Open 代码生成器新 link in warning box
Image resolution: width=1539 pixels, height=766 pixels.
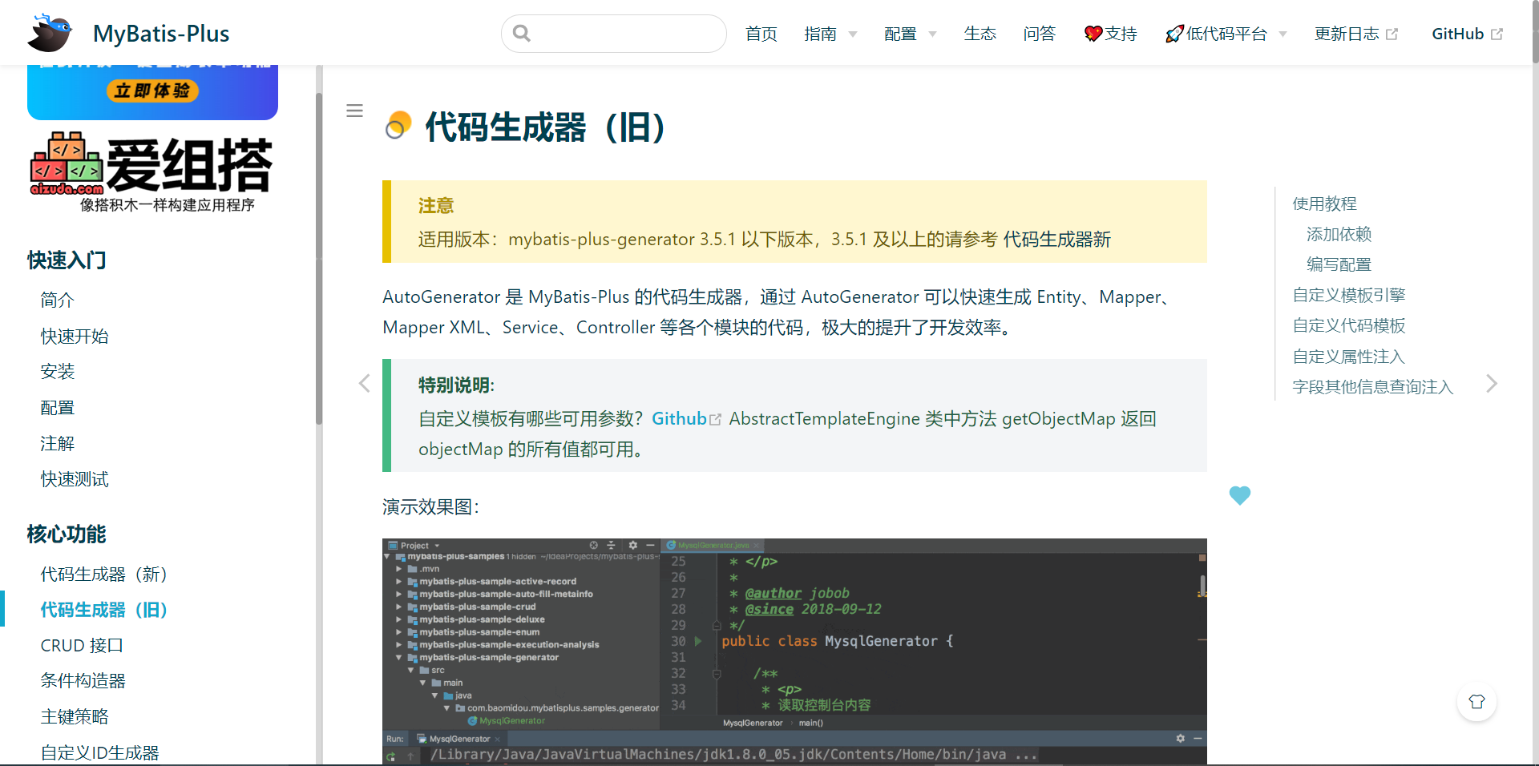[x=1057, y=240]
